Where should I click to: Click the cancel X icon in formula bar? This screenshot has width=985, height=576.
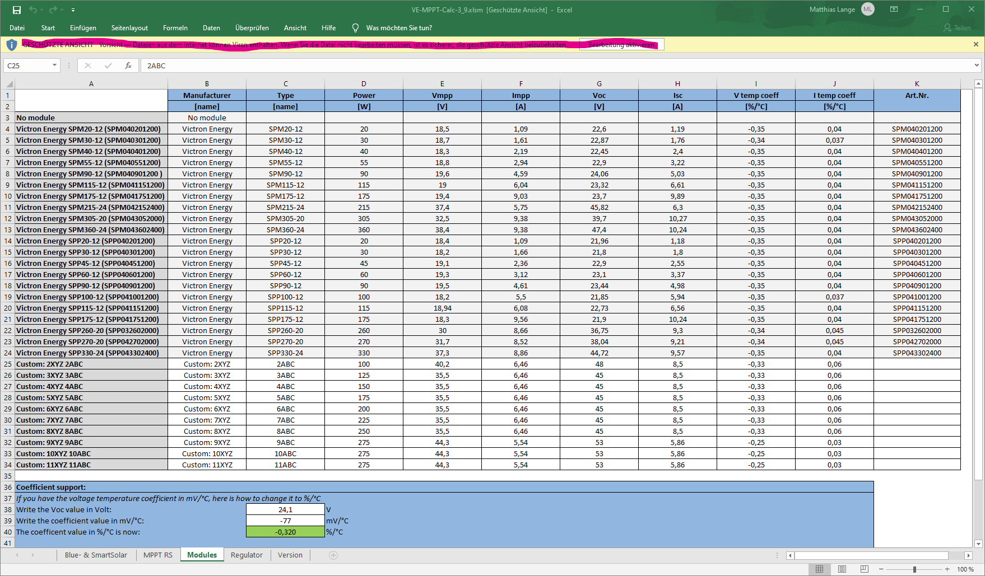pos(88,65)
